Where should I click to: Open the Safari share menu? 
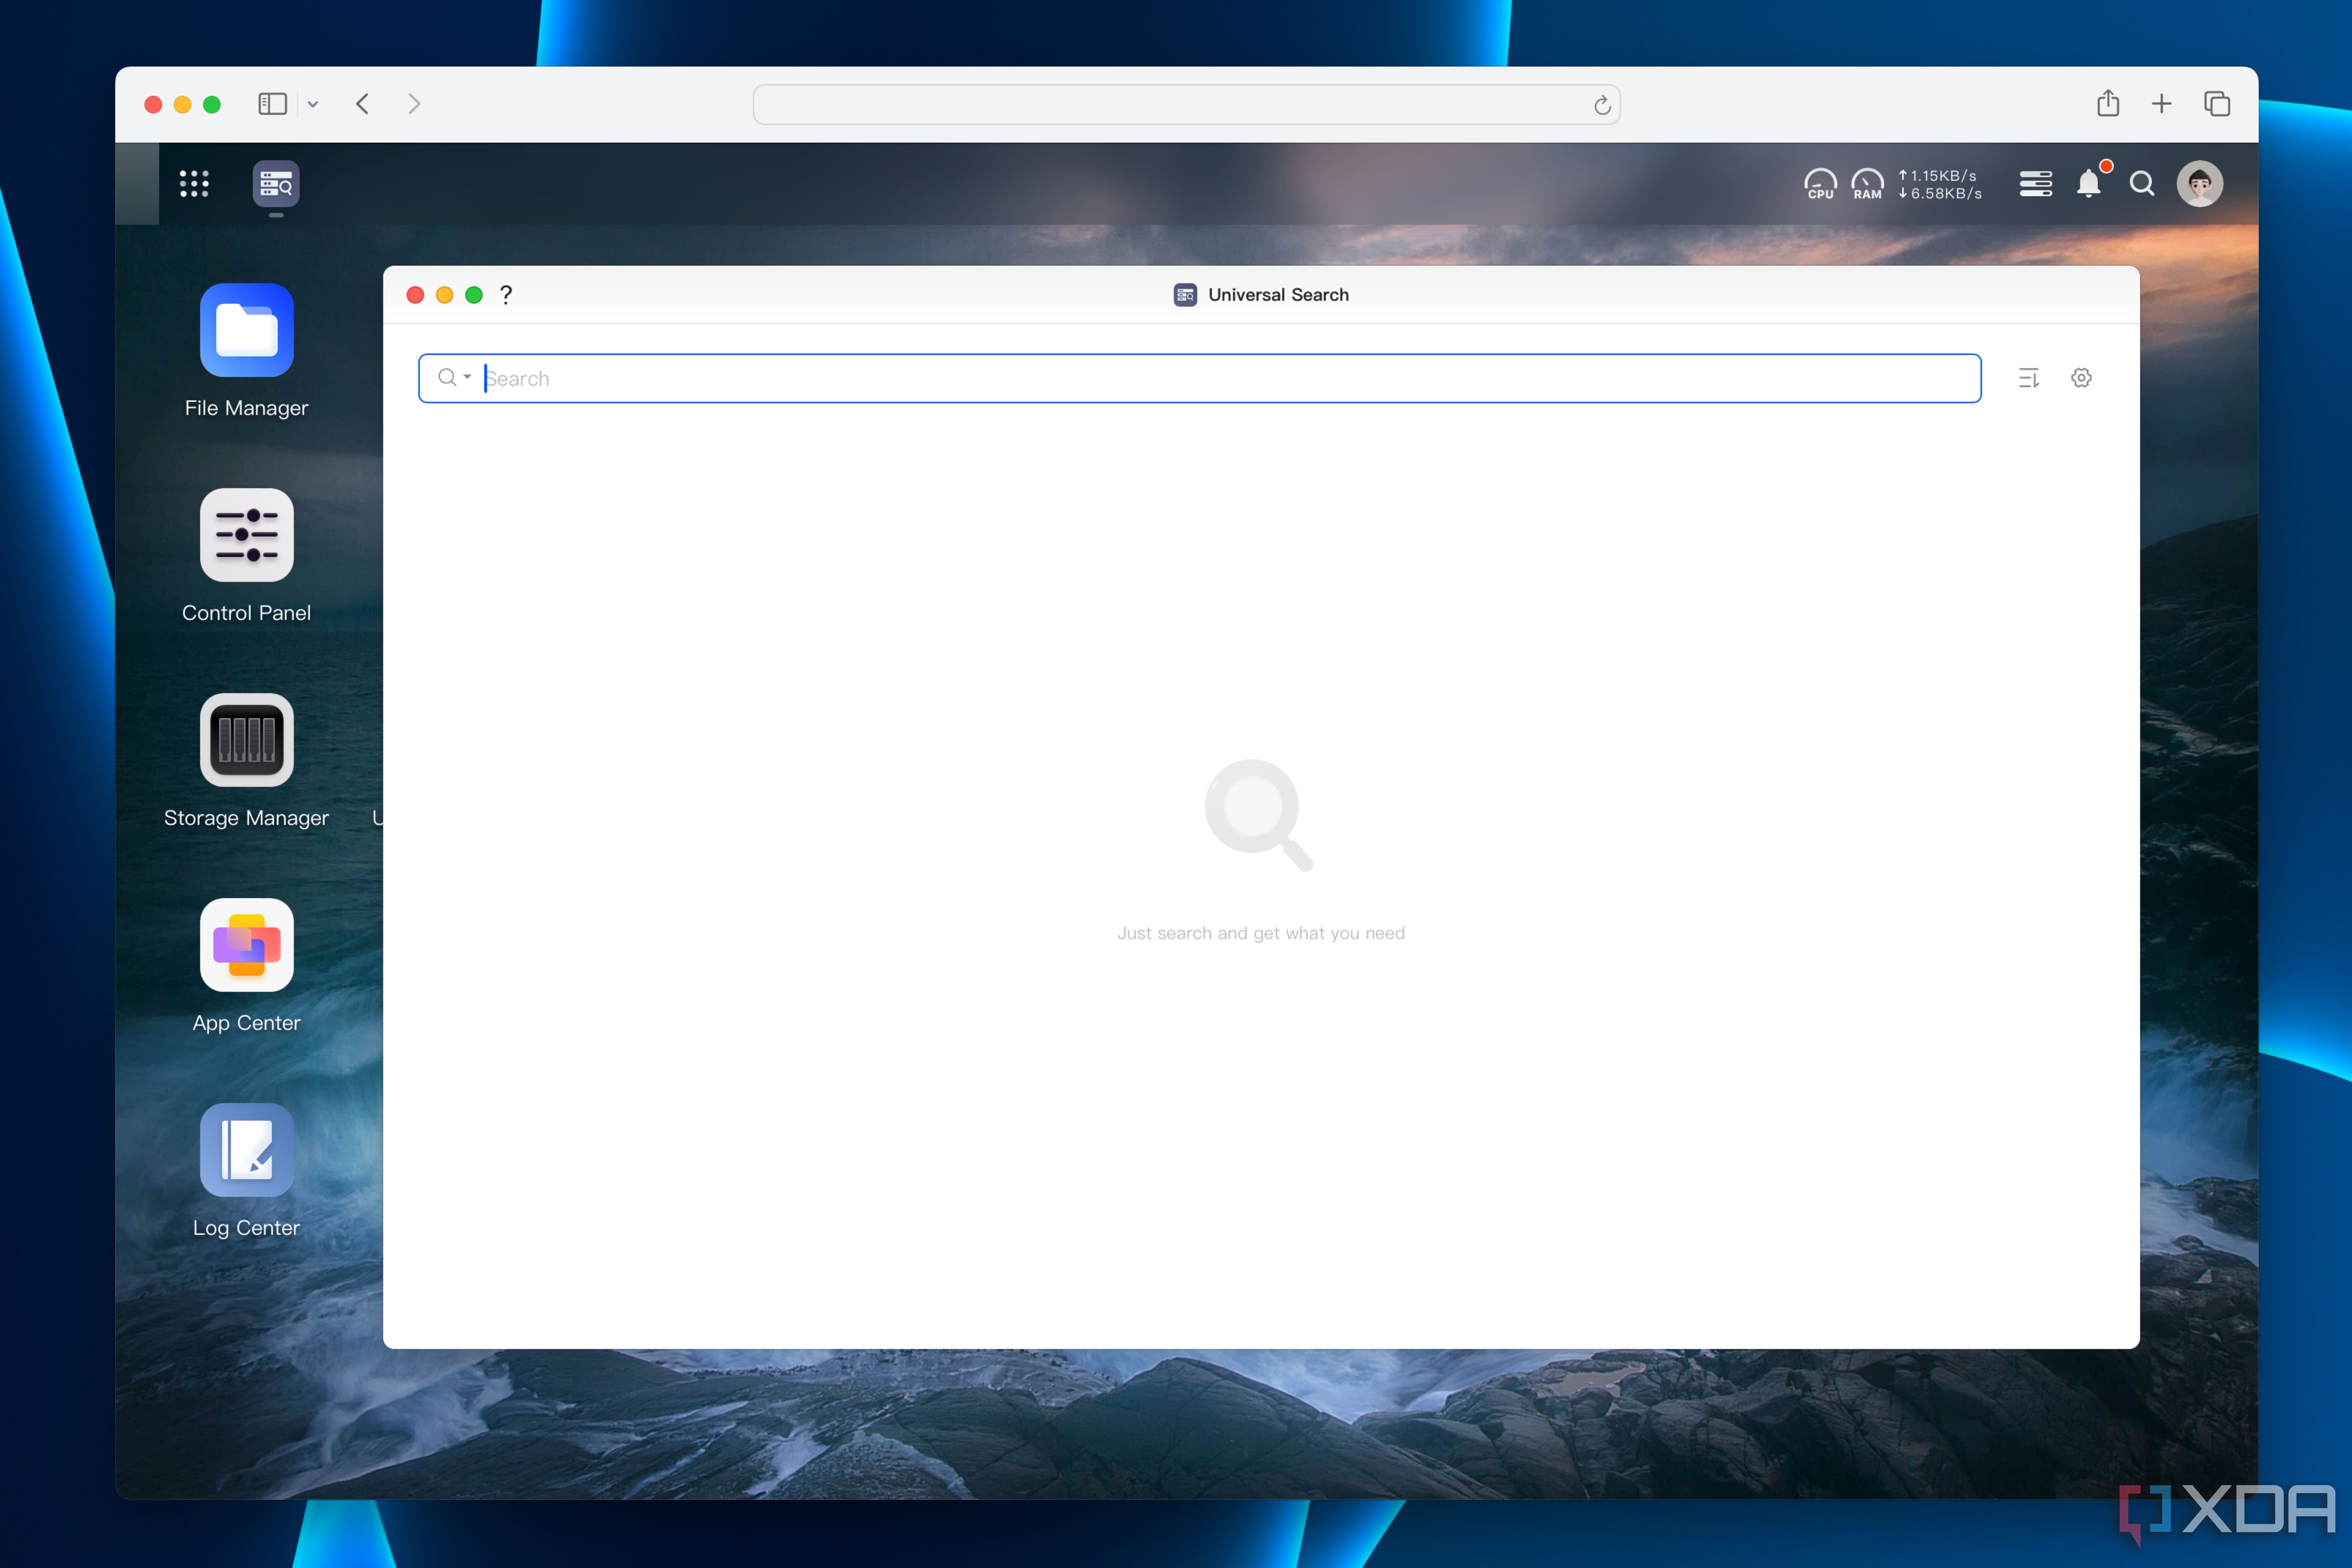(x=2108, y=103)
